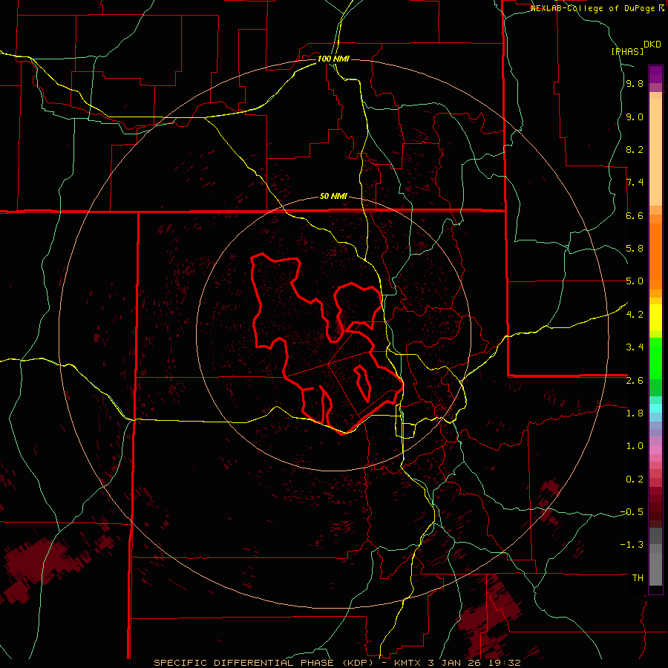Click the 9.8 value on the color scale

tap(635, 84)
